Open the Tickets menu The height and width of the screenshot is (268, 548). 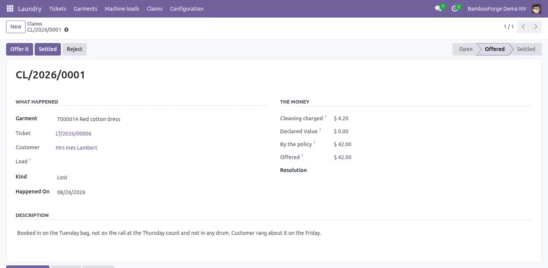pos(58,8)
